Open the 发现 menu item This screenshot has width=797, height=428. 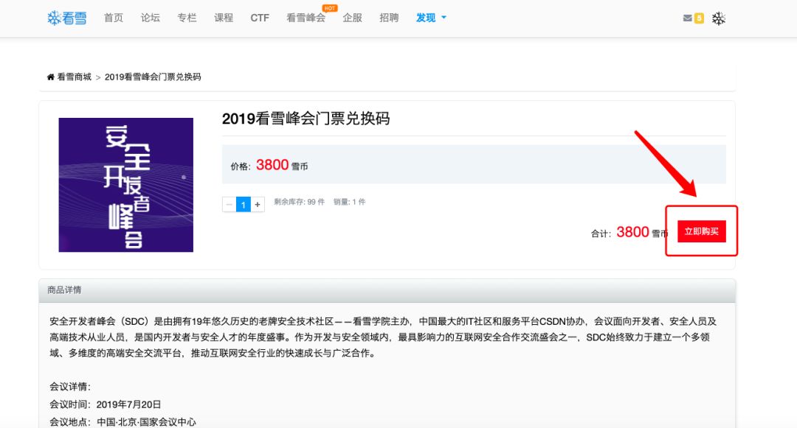pyautogui.click(x=426, y=18)
